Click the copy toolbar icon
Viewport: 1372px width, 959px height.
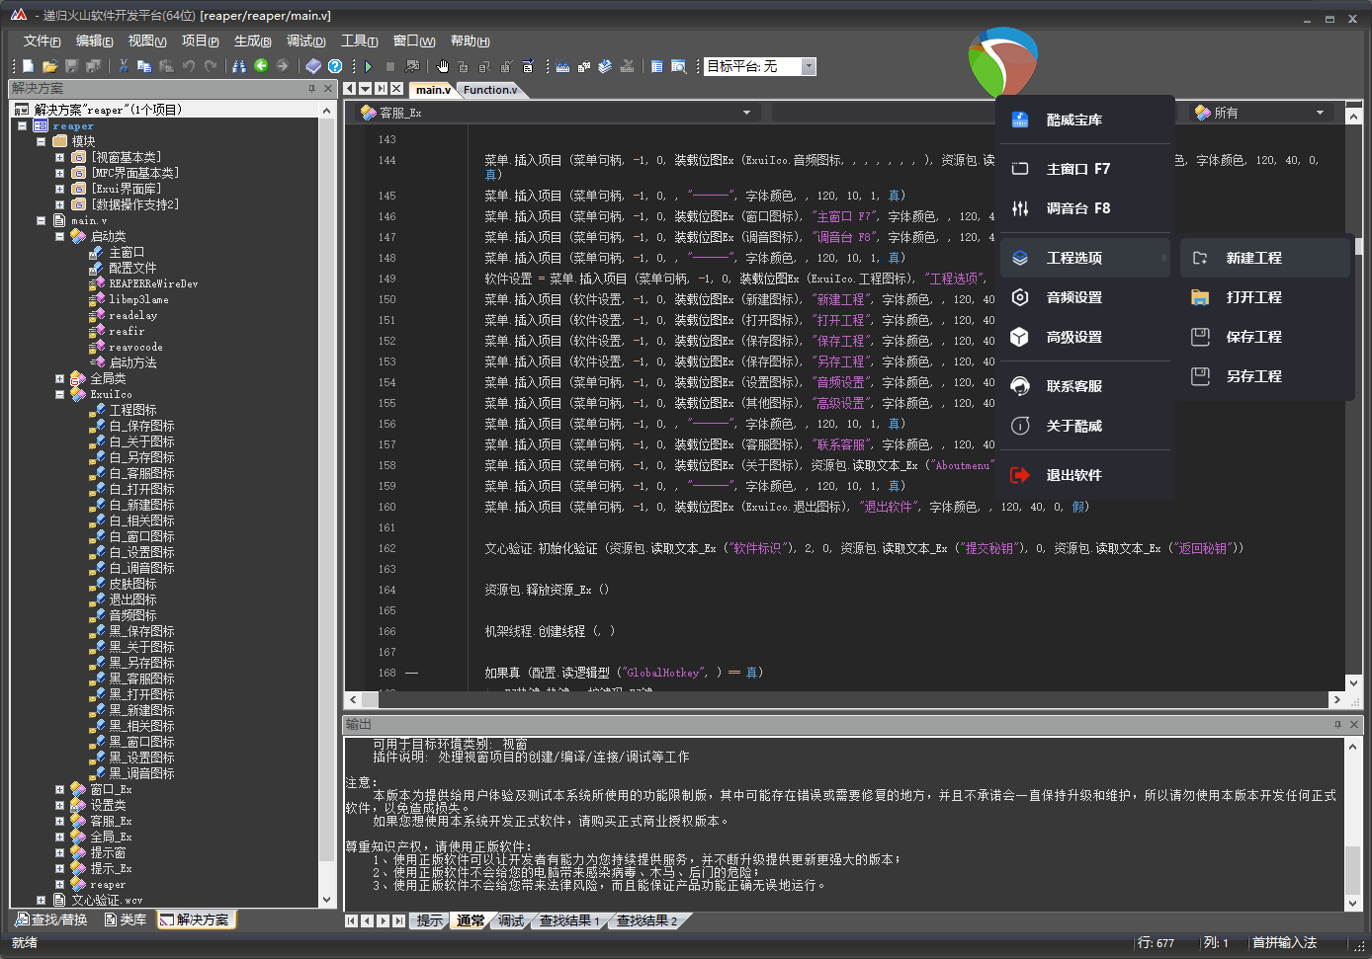(x=144, y=66)
